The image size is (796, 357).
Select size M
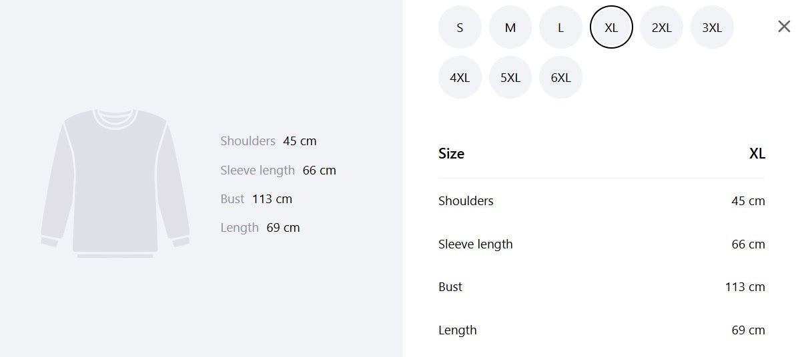(510, 27)
